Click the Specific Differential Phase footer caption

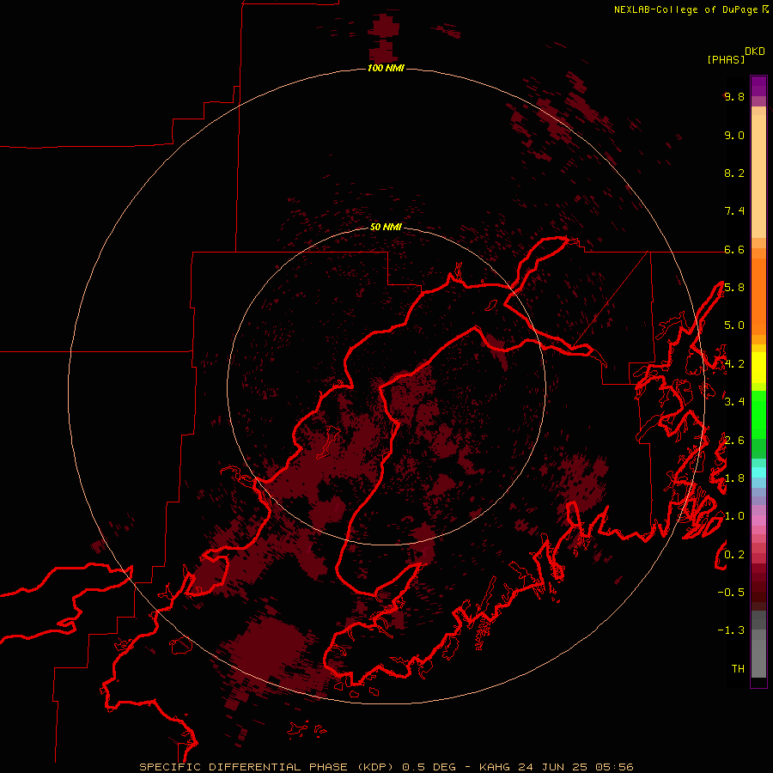point(386,767)
